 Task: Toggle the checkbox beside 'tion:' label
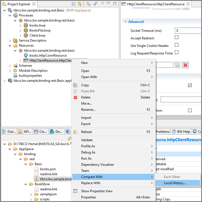coord(190,110)
